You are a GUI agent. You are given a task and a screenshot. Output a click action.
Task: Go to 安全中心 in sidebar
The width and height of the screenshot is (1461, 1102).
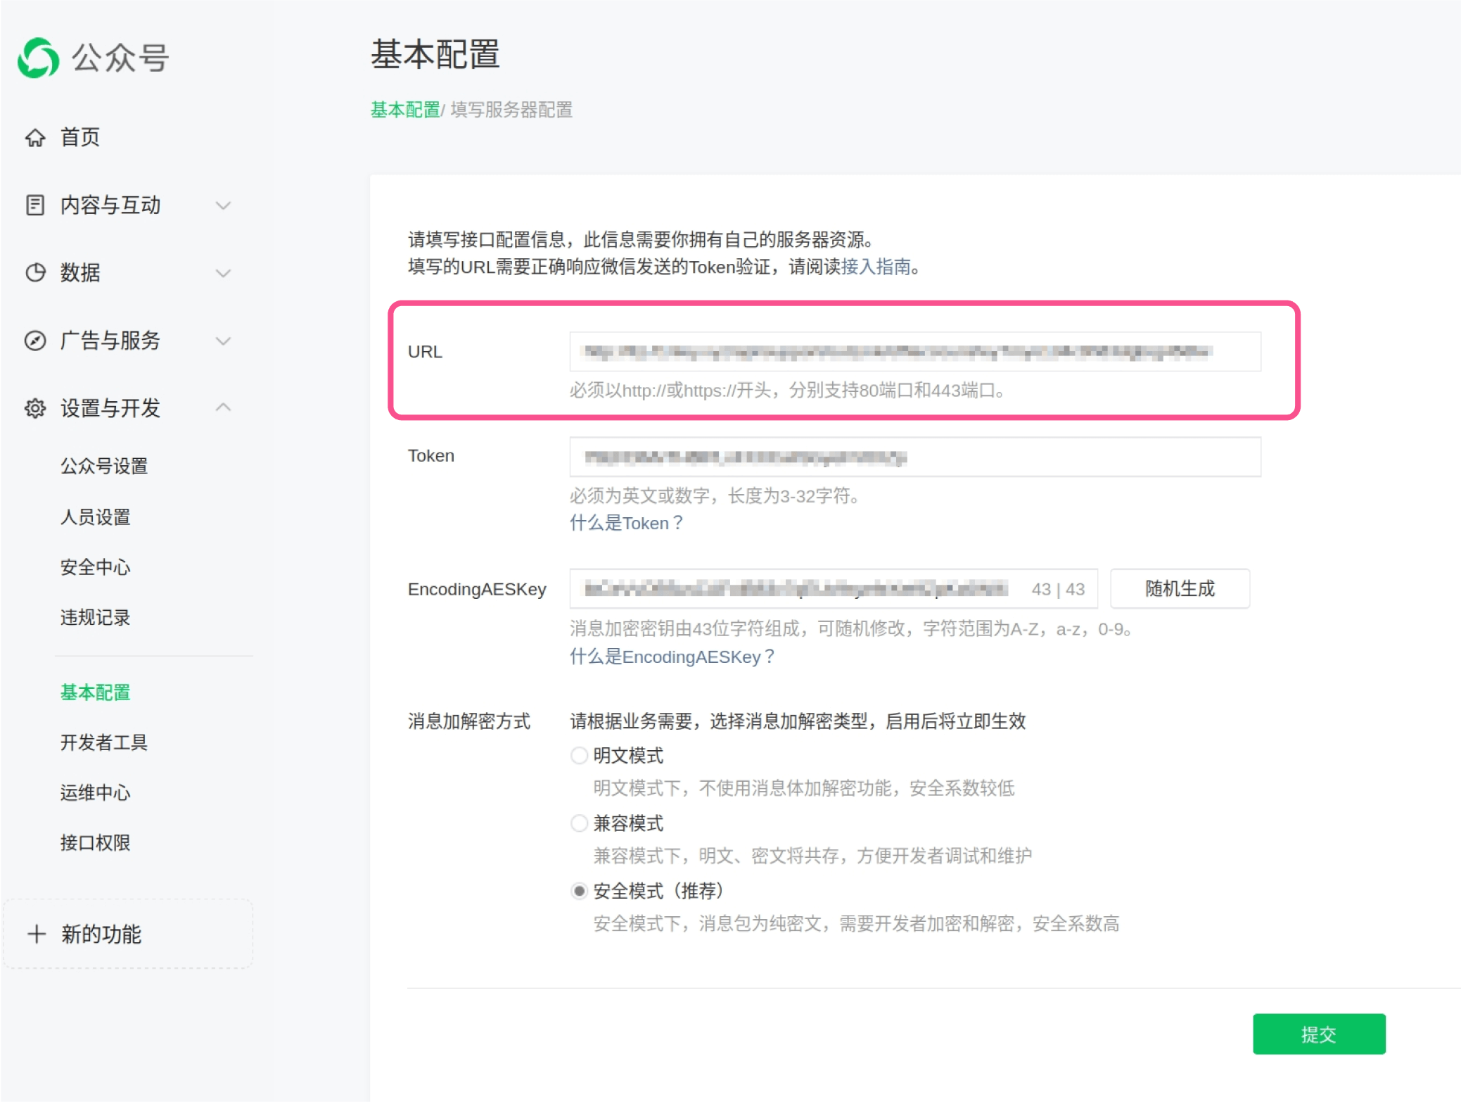click(95, 567)
